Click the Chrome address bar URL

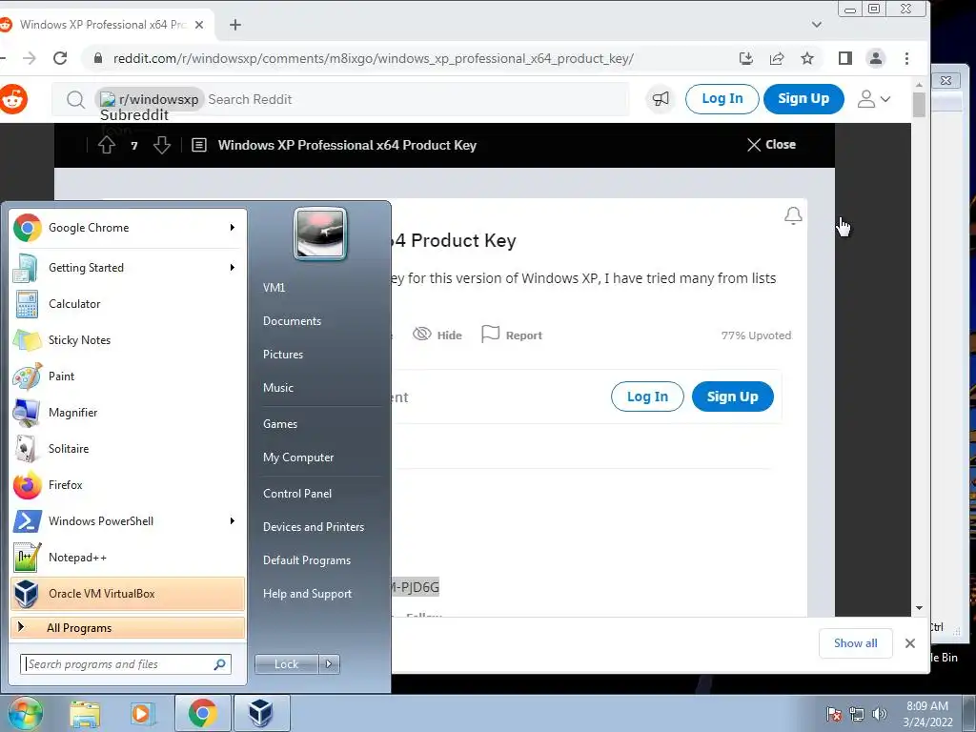pos(374,58)
